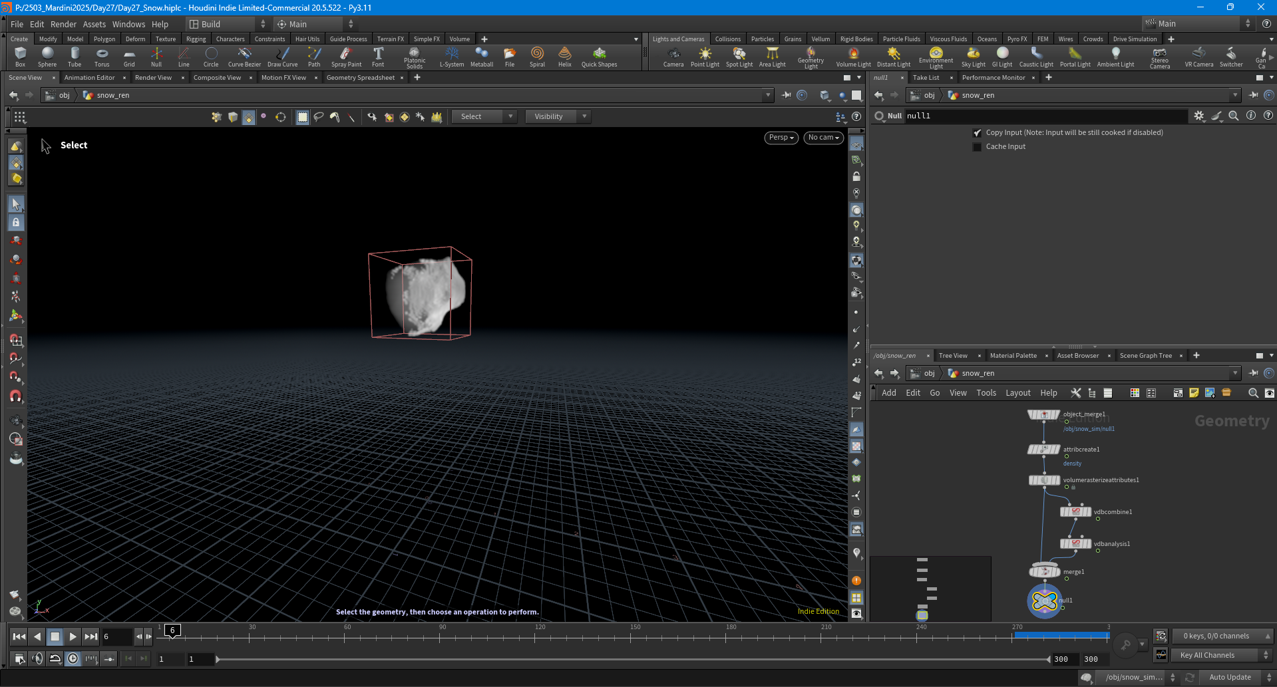Screen dimensions: 1277x687
Task: Toggle the viewport lock camera button
Action: [856, 177]
